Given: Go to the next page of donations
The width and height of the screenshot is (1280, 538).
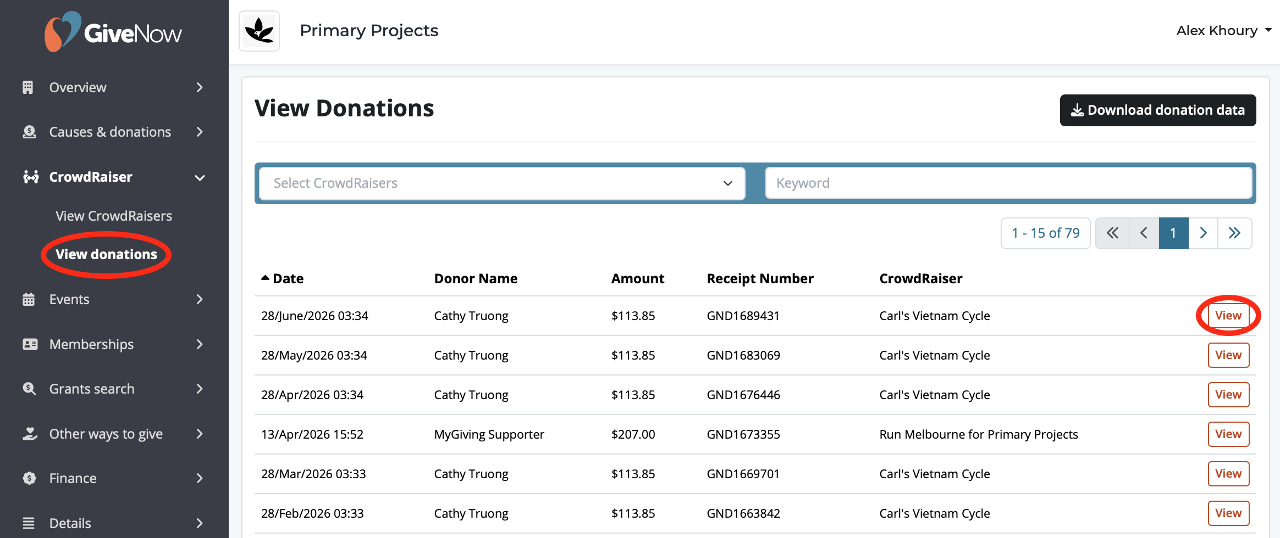Looking at the screenshot, I should pyautogui.click(x=1202, y=233).
